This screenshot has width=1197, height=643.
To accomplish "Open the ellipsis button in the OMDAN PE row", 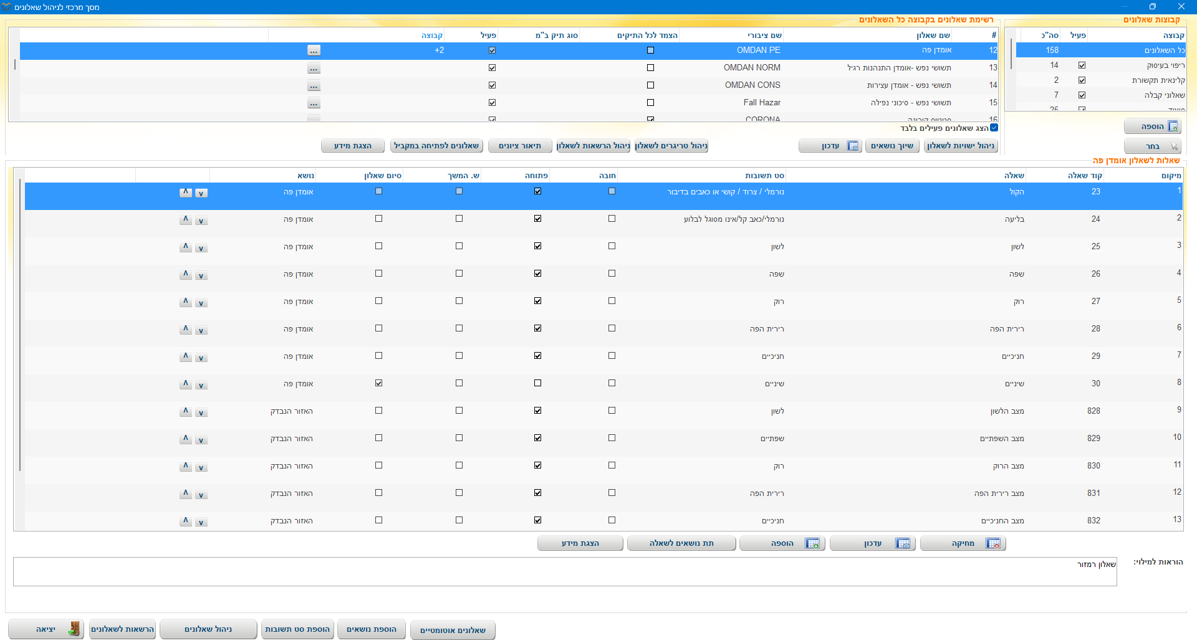I will [x=314, y=50].
